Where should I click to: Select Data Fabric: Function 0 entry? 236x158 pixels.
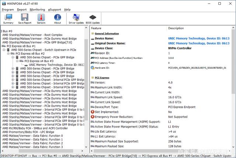32,136
